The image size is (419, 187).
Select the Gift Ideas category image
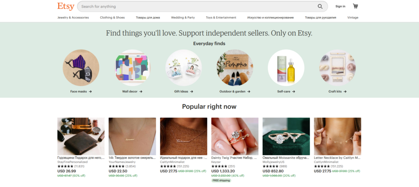(x=183, y=68)
